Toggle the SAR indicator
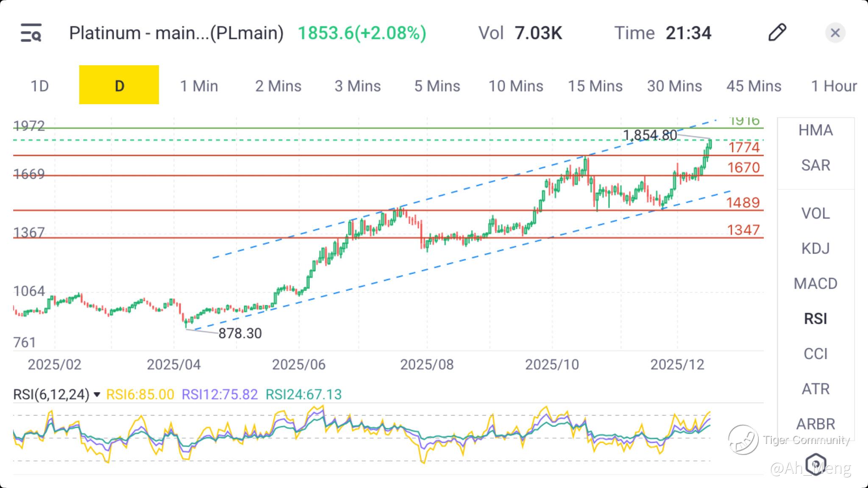This screenshot has width=868, height=488. [x=815, y=165]
